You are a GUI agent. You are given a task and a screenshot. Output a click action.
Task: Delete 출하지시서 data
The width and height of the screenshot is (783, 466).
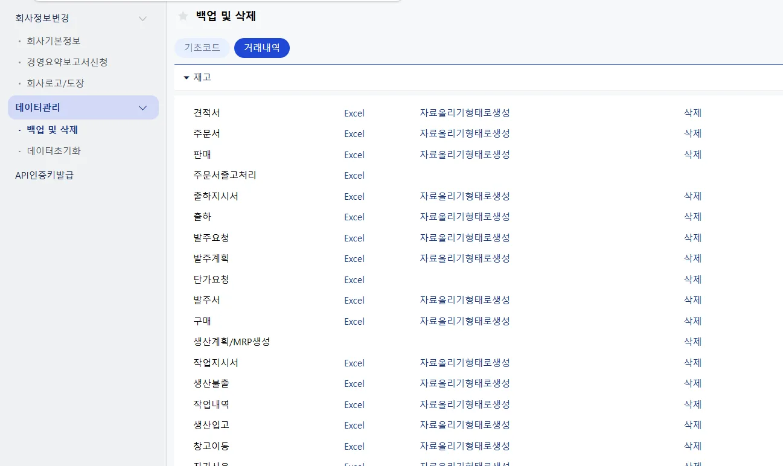[x=692, y=196]
